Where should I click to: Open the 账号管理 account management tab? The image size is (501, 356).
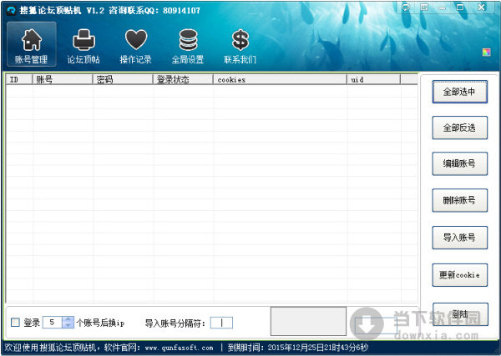pyautogui.click(x=31, y=47)
